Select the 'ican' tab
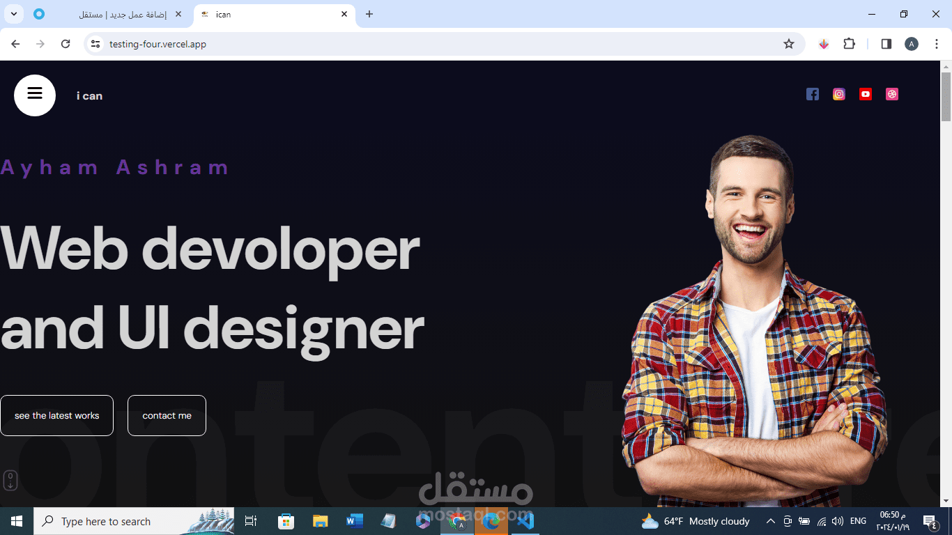 tap(274, 14)
